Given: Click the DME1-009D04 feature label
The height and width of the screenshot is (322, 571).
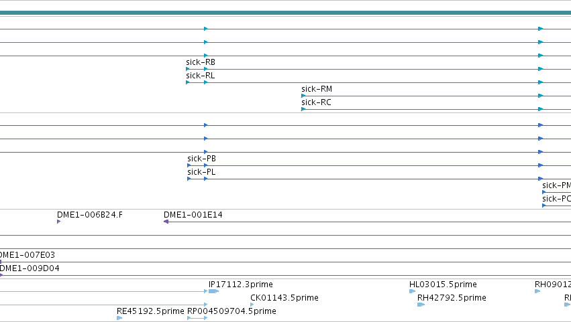Looking at the screenshot, I should pos(30,268).
